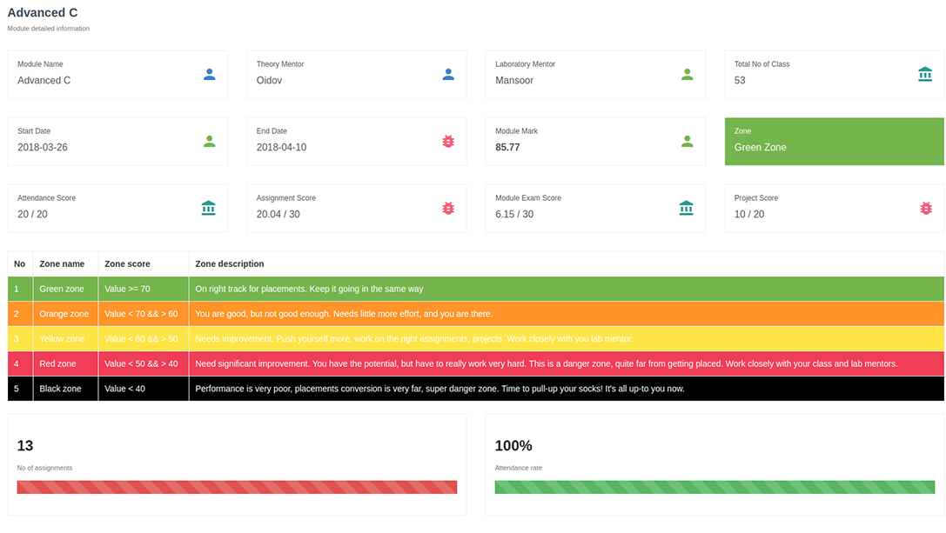Click the green Attendance rate progress bar
This screenshot has height=533, width=946.
click(x=715, y=487)
